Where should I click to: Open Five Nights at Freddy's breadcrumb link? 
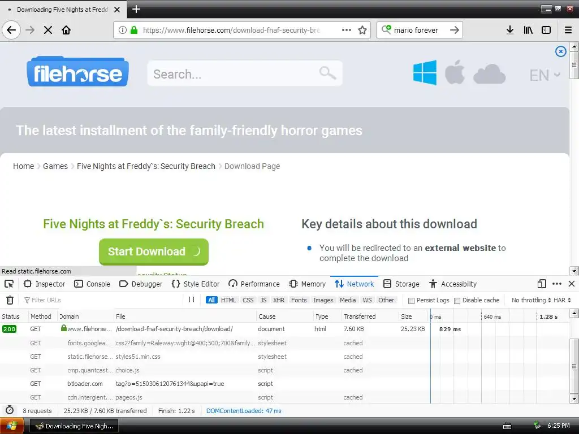[146, 166]
